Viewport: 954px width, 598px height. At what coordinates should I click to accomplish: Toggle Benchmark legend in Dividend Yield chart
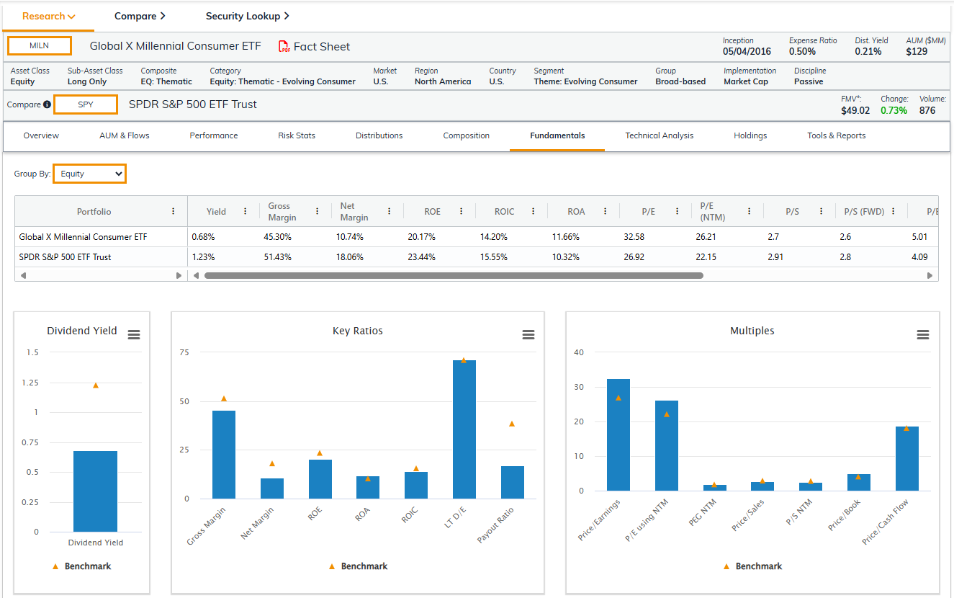coord(81,566)
